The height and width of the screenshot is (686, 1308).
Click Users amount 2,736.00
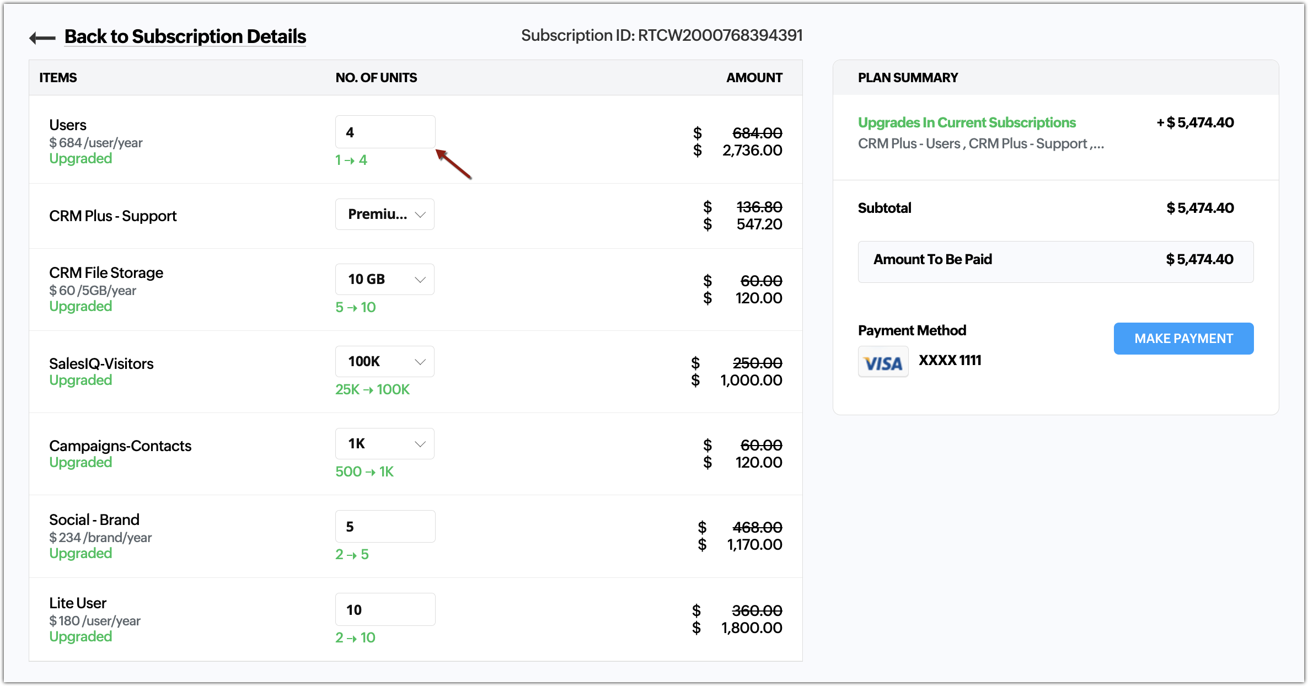(752, 150)
